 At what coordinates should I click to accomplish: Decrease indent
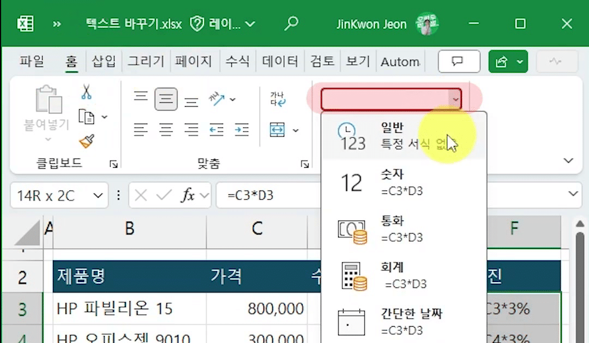click(217, 130)
